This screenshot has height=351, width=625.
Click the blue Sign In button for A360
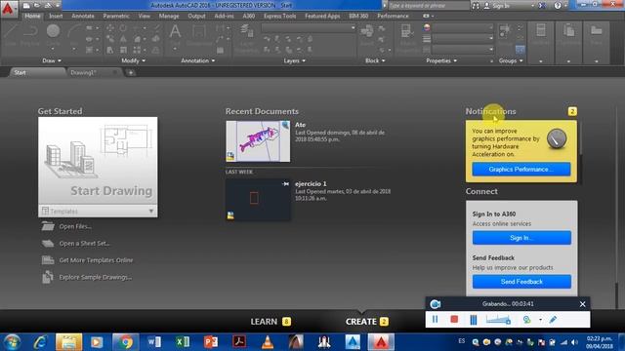point(521,238)
